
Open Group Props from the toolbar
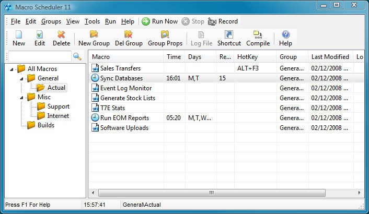[165, 35]
